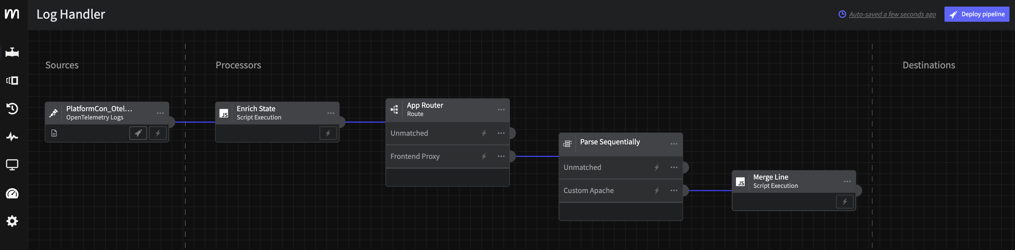Click the JS icon on Merge Line
Viewport: 1015px width, 250px height.
pos(741,182)
